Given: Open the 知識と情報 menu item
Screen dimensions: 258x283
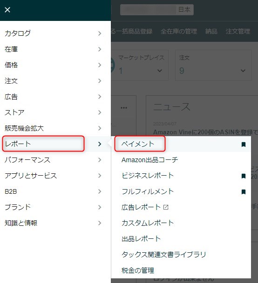Looking at the screenshot, I should pyautogui.click(x=21, y=223).
